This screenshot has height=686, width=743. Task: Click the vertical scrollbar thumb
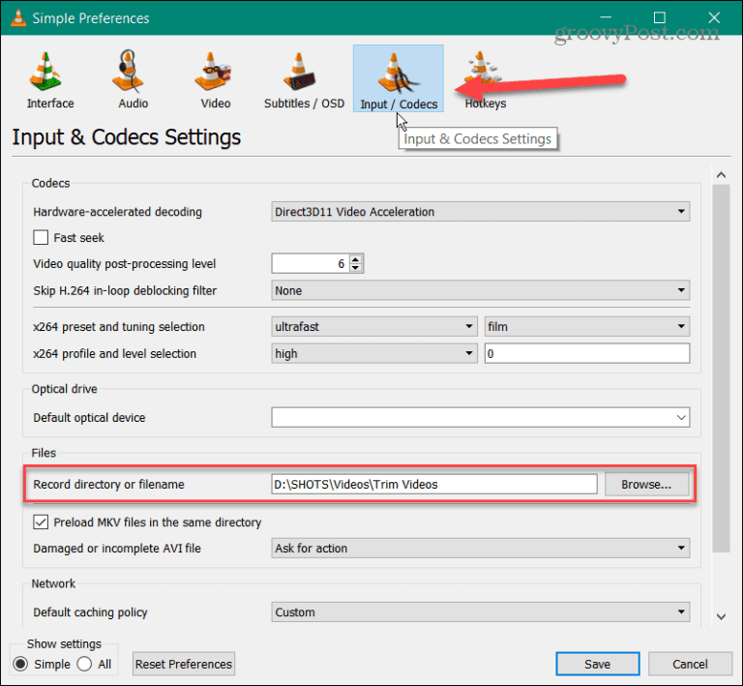721,368
